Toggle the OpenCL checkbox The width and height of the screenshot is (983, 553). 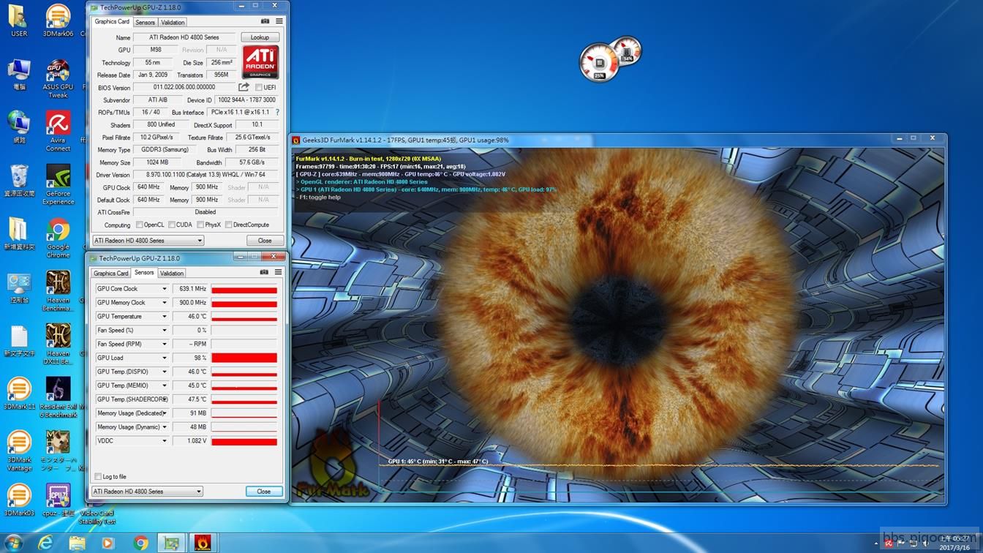click(139, 225)
